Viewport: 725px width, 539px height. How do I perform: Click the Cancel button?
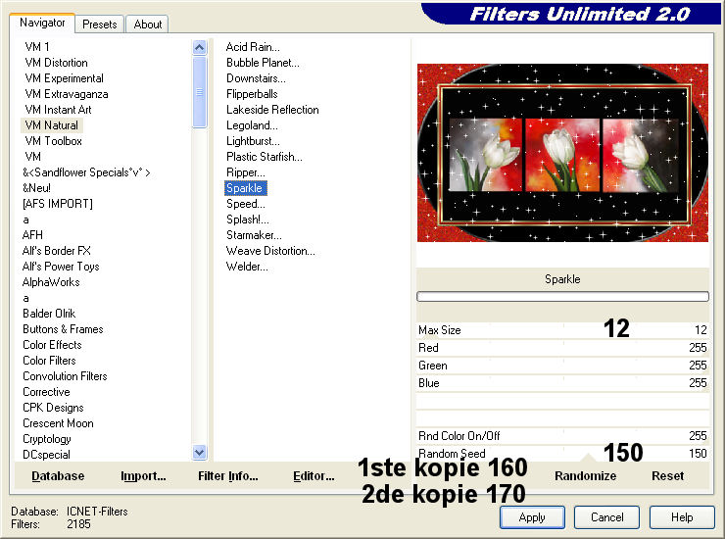(x=606, y=517)
